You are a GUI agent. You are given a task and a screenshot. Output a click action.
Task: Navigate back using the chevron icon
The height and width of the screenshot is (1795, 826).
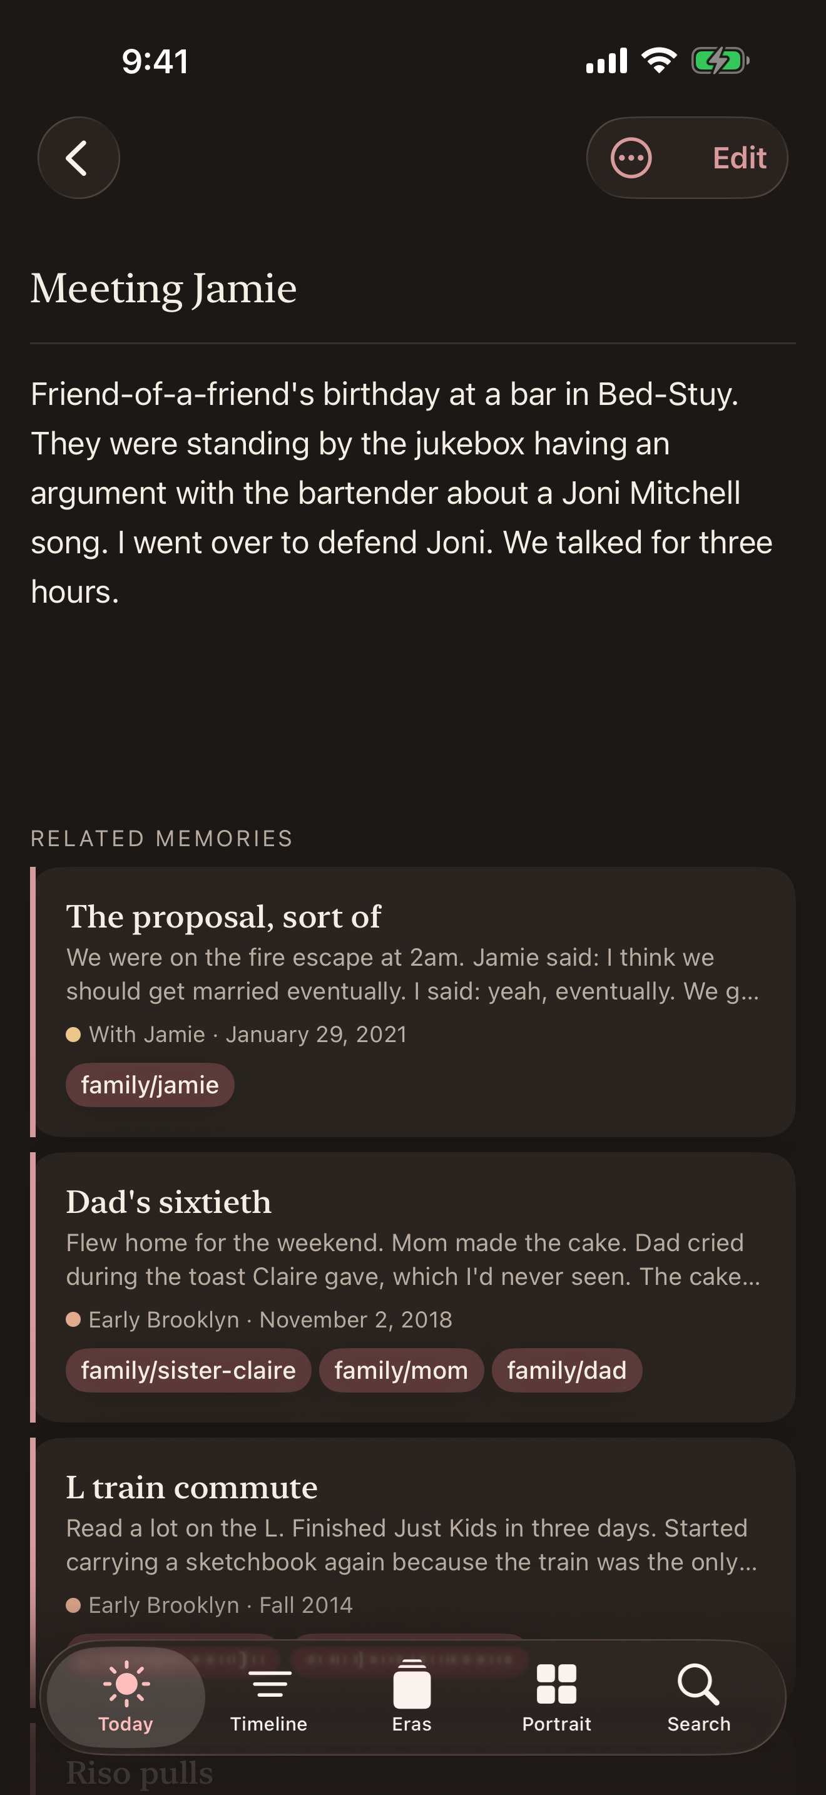click(78, 158)
